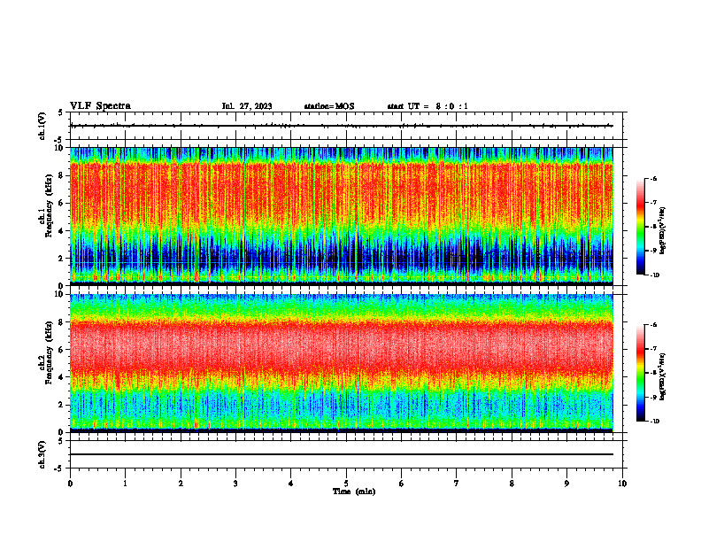
Task: Click the ch.1 voltage waveform trace
Action: (x=341, y=126)
